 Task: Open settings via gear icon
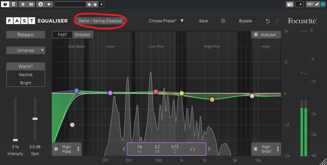coord(223,21)
